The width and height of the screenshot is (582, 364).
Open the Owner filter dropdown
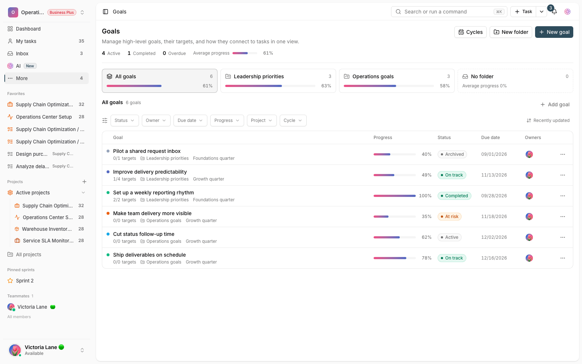pyautogui.click(x=156, y=120)
